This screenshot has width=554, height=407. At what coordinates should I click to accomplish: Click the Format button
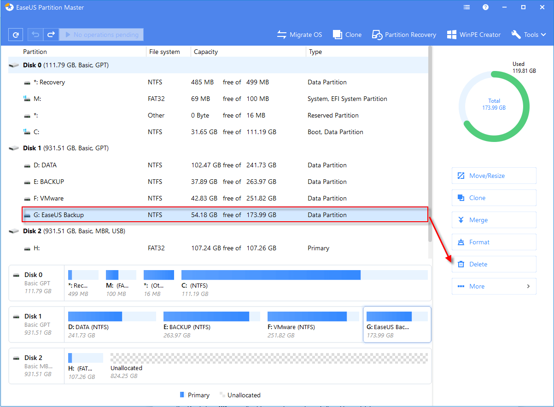pos(494,242)
